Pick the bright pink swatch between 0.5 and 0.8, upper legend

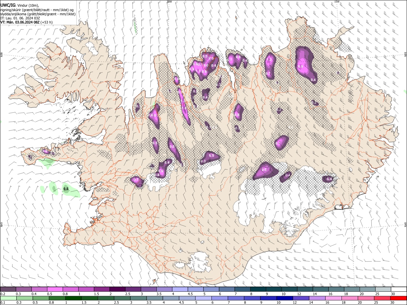click(x=55, y=289)
